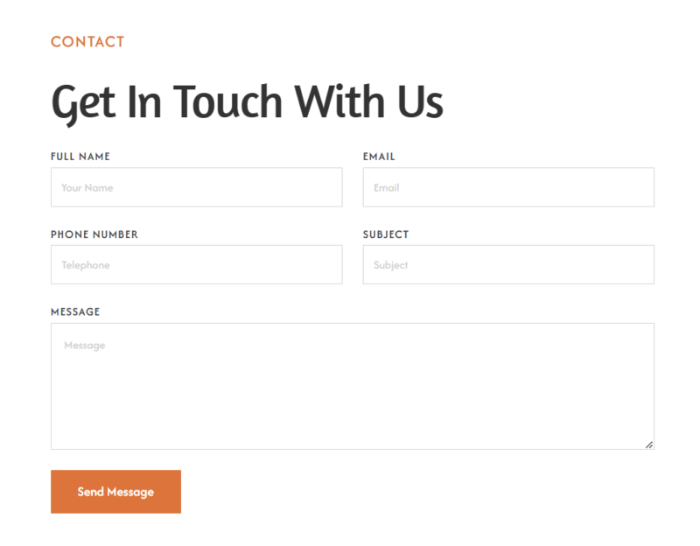The width and height of the screenshot is (700, 546).
Task: Click the FULL NAME field label
Action: (80, 157)
